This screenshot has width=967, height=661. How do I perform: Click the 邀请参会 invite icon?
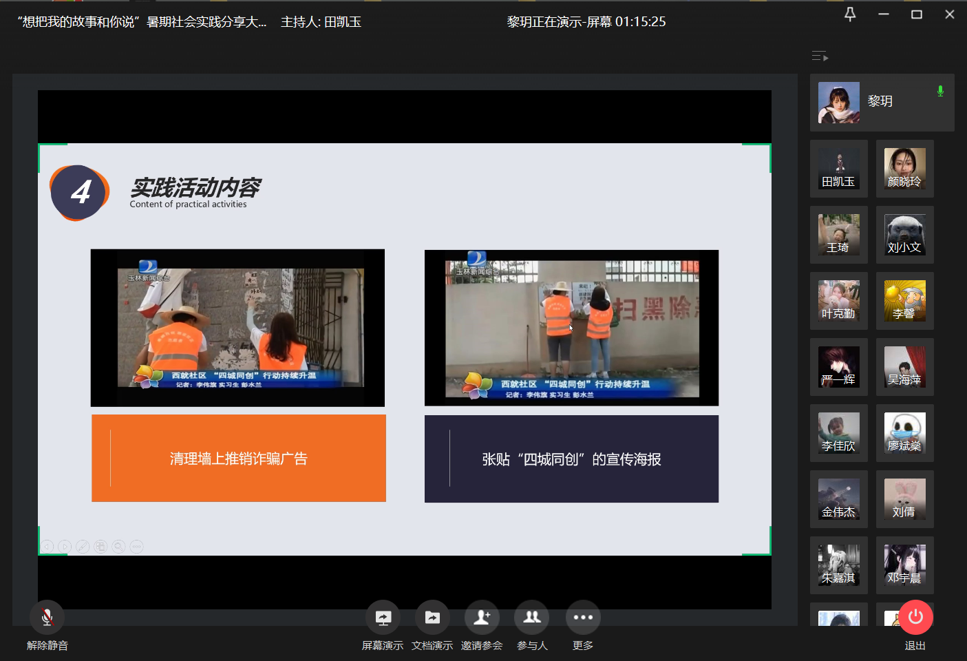[482, 618]
